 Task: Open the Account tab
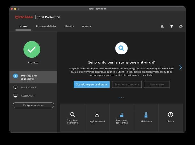coord(87,26)
